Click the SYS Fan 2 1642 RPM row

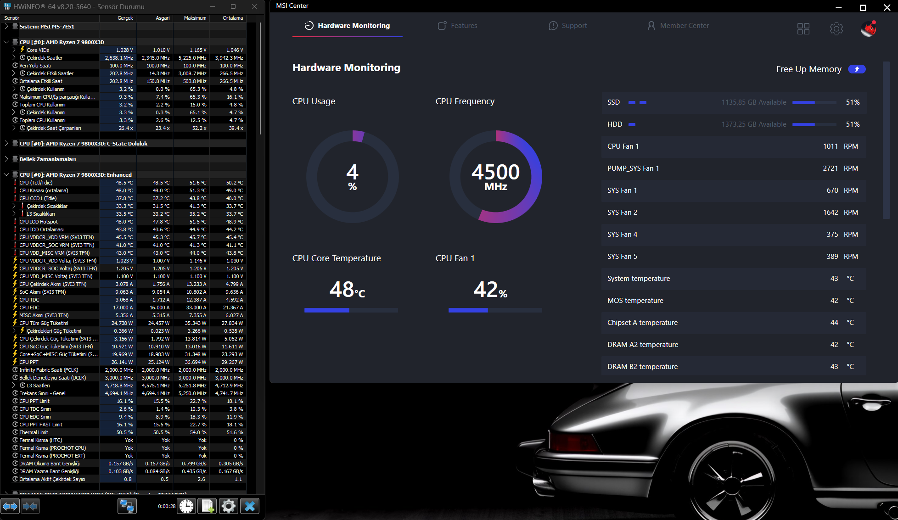(734, 212)
